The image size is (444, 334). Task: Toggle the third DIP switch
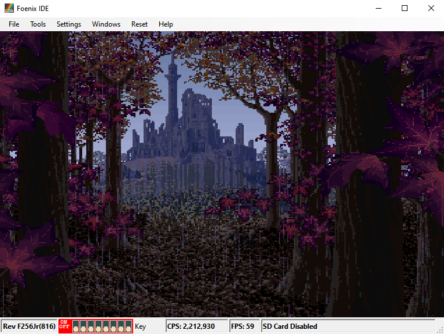click(91, 326)
